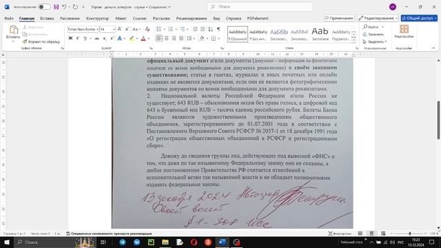The height and width of the screenshot is (248, 441).
Task: Switch to Print Layout view in the status bar
Action: click(371, 234)
